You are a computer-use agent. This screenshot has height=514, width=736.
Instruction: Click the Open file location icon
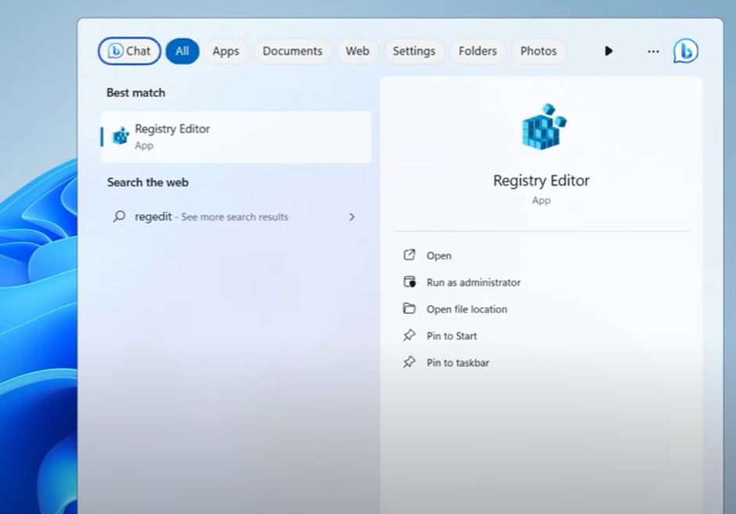410,309
